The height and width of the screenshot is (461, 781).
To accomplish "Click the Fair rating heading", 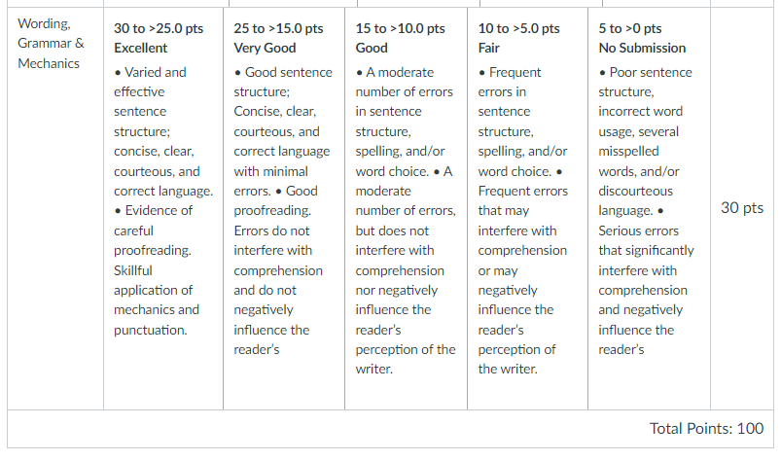I will pyautogui.click(x=488, y=48).
